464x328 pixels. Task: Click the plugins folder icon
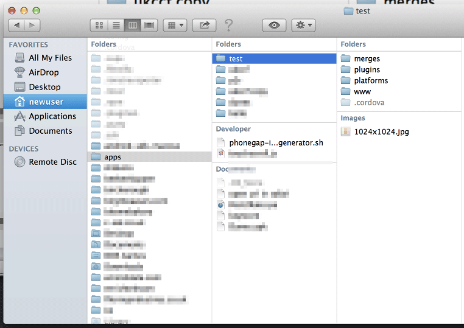tap(345, 69)
